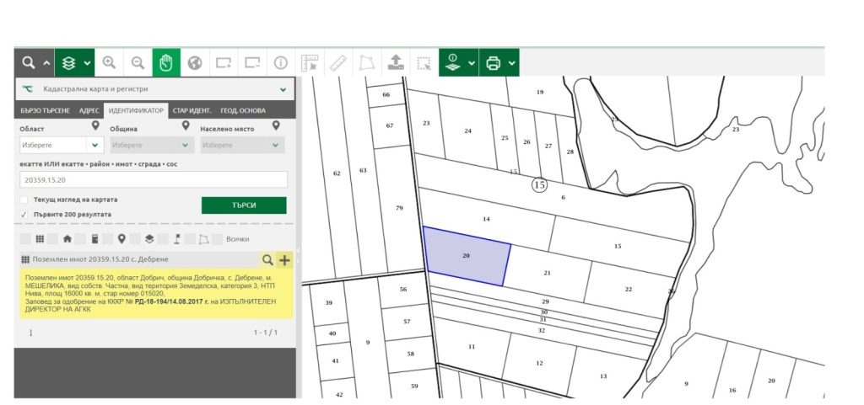This screenshot has width=864, height=405.
Task: Click the identifier input field with 20359.15.20
Action: pos(153,179)
